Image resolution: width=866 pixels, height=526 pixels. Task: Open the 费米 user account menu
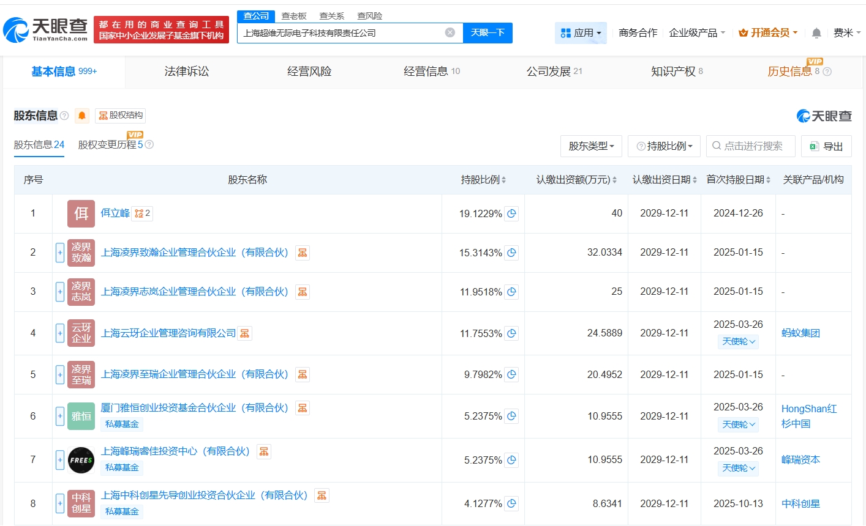coord(847,33)
